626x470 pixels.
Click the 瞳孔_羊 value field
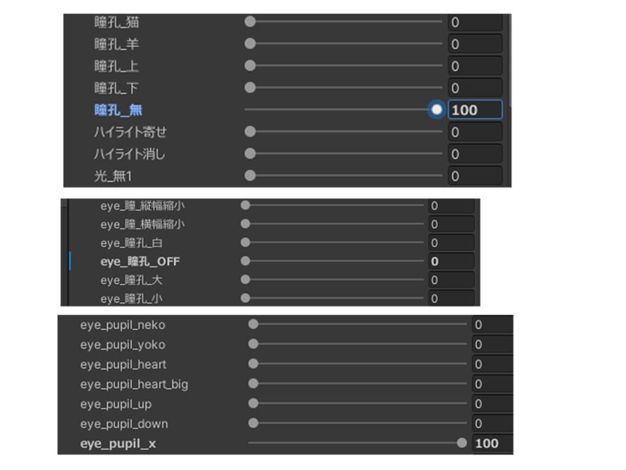pos(474,44)
